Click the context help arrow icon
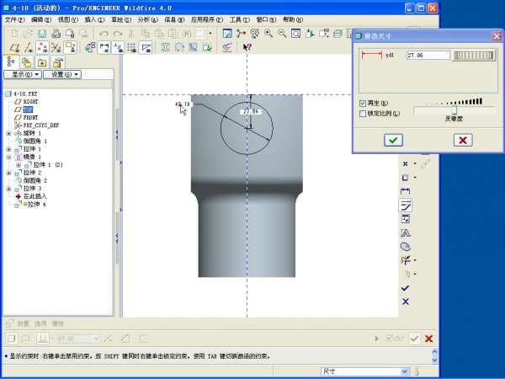 click(x=247, y=47)
